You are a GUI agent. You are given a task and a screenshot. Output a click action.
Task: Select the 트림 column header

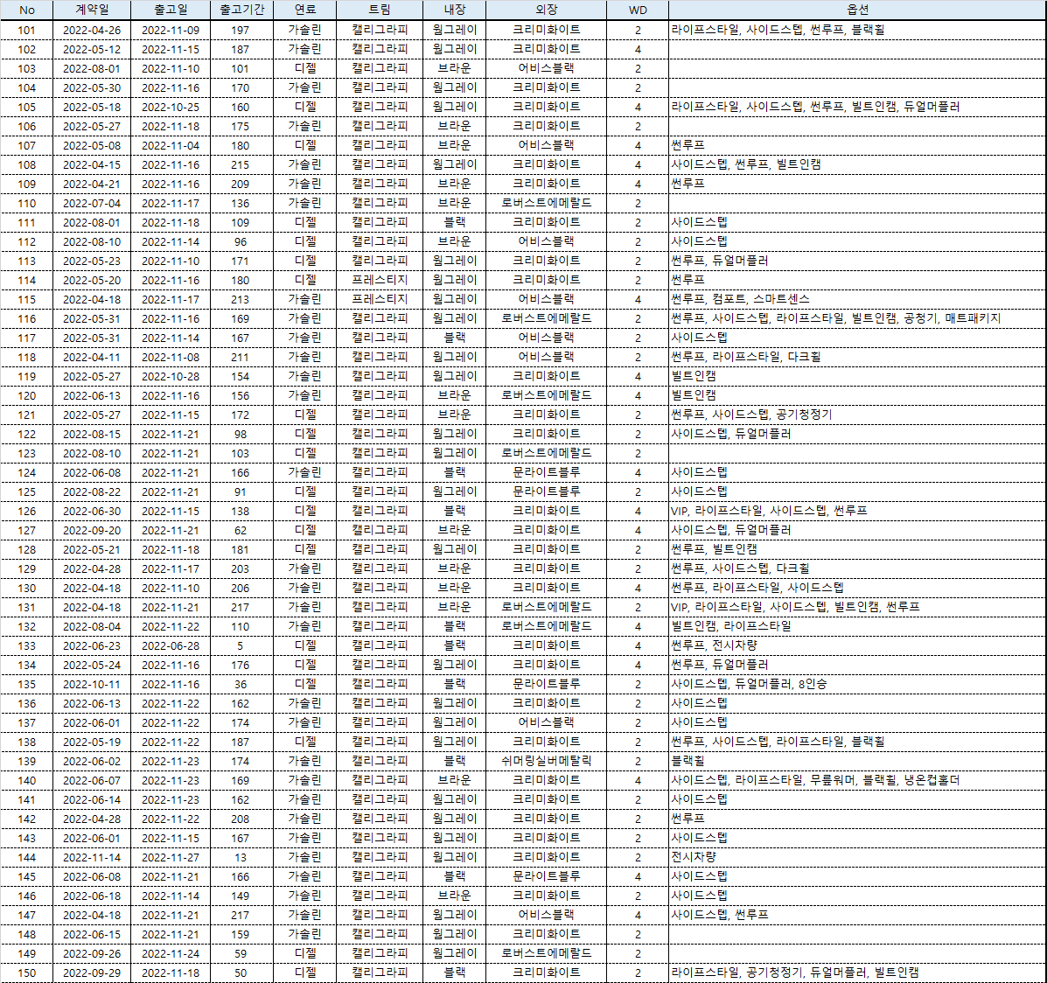(x=380, y=10)
